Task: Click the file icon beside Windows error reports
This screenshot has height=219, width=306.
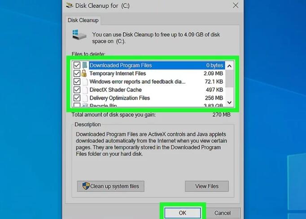Action: pyautogui.click(x=85, y=82)
